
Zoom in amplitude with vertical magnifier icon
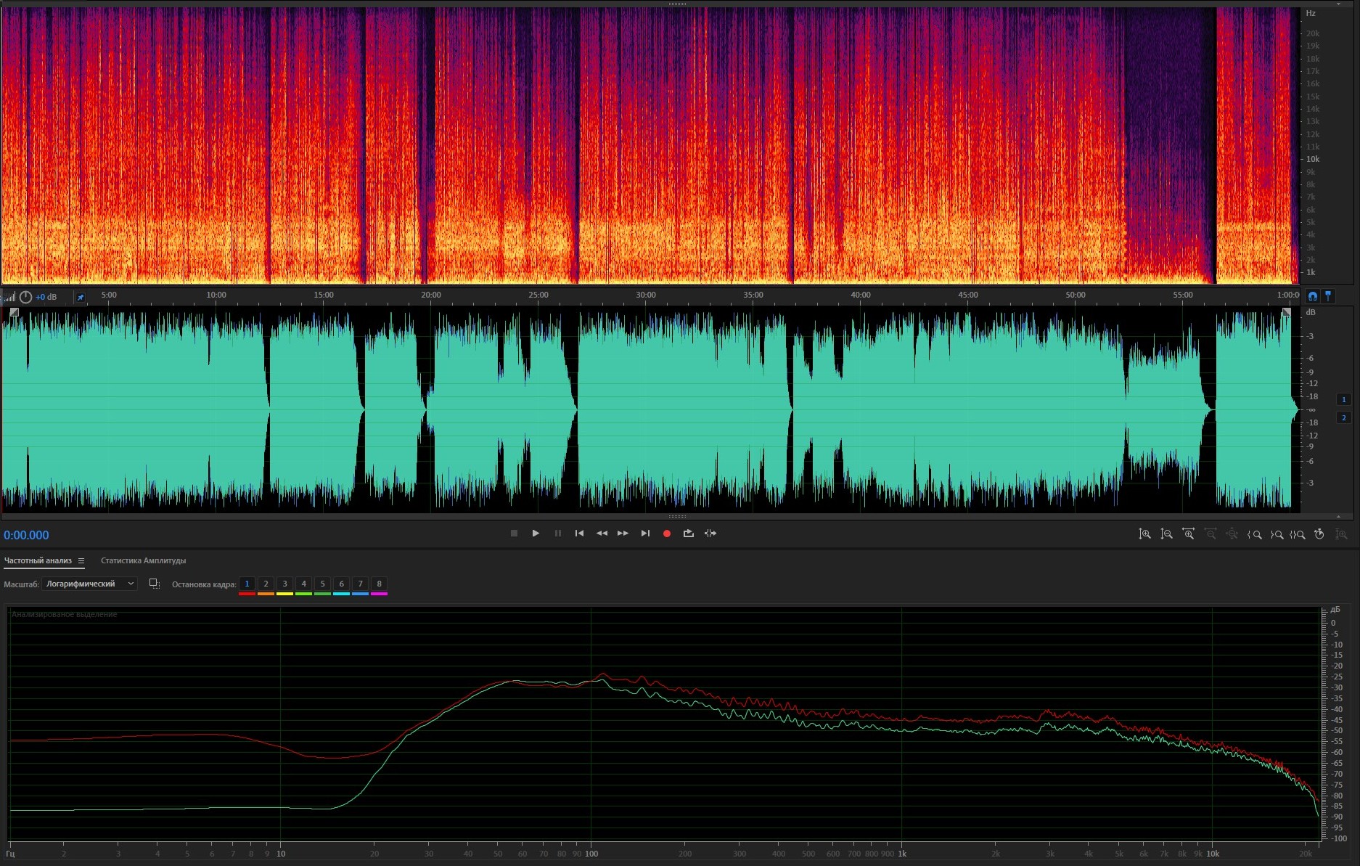pos(1144,534)
